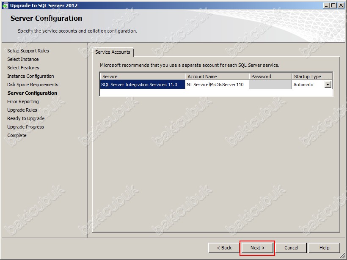Image resolution: width=347 pixels, height=260 pixels.
Task: Click the Select Instance step
Action: point(23,59)
